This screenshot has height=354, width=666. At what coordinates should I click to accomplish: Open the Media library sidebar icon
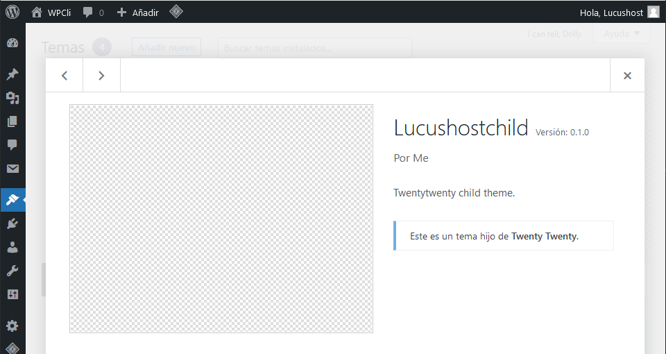[12, 98]
